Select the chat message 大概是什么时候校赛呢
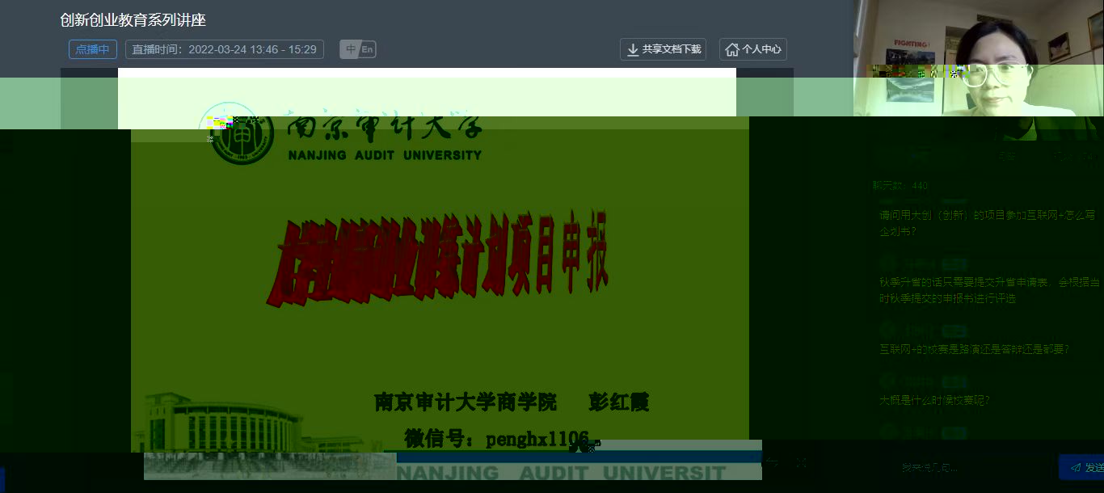 [x=934, y=400]
